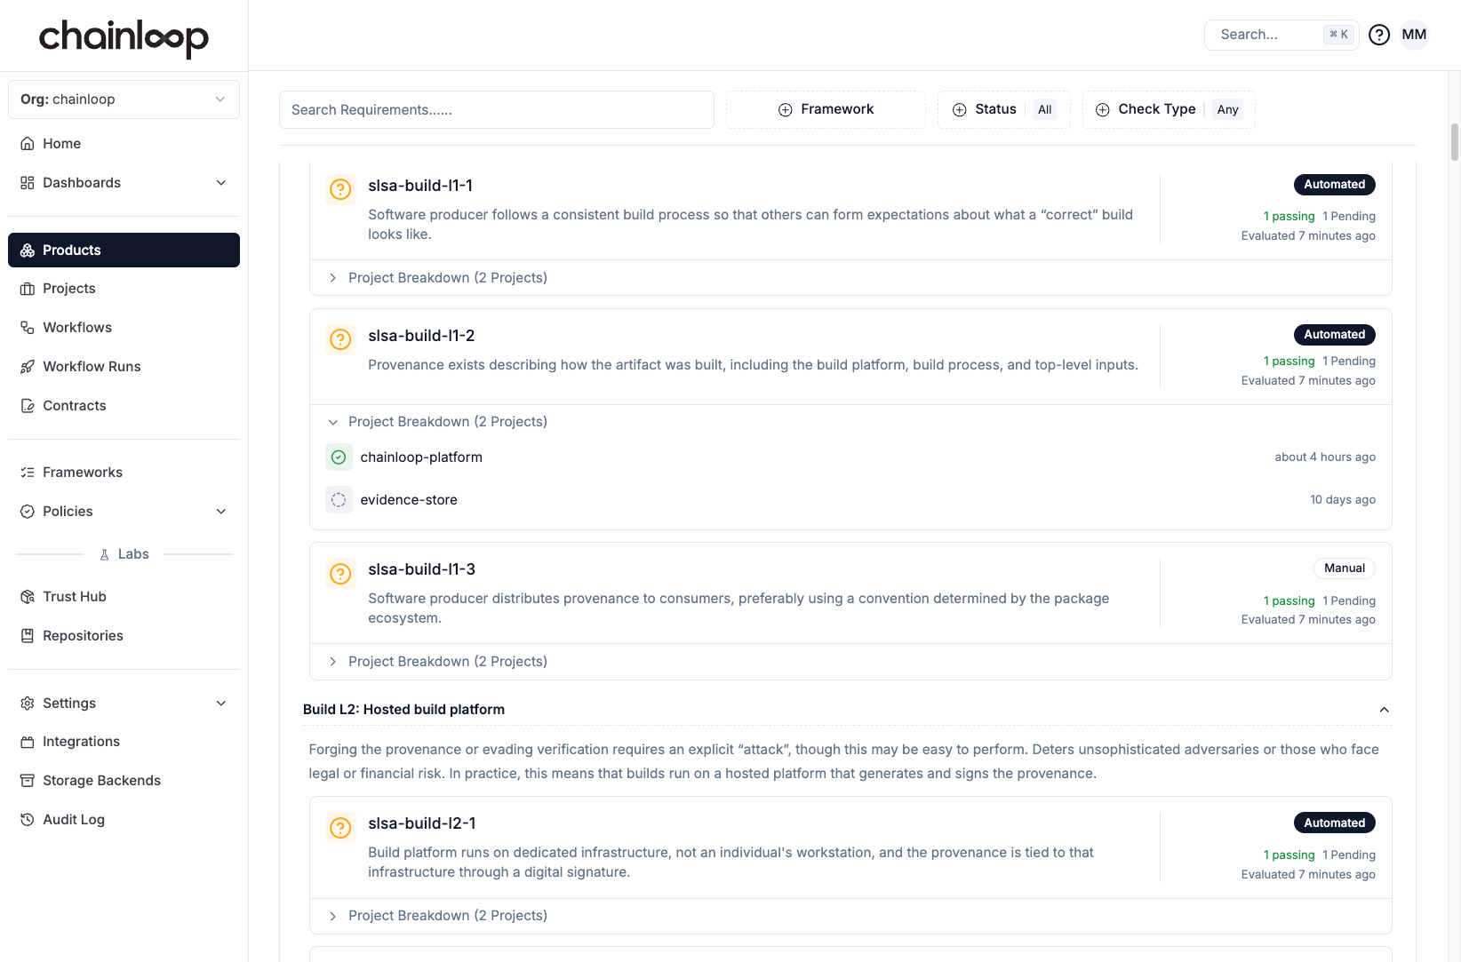
Task: Open Contracts page
Action: tap(124, 406)
